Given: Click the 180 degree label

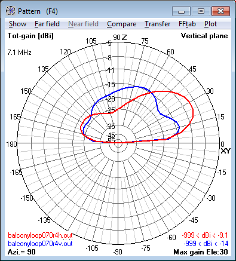Looking at the screenshot, I should (11, 144).
